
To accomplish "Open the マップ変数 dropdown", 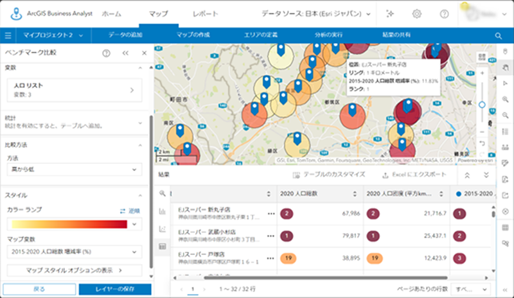I will 75,252.
